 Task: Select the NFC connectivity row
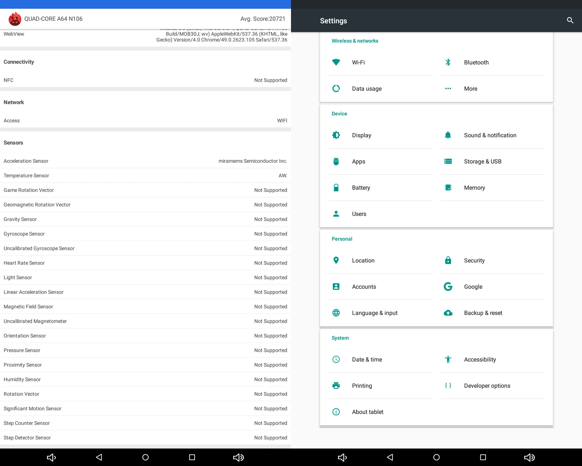tap(145, 80)
